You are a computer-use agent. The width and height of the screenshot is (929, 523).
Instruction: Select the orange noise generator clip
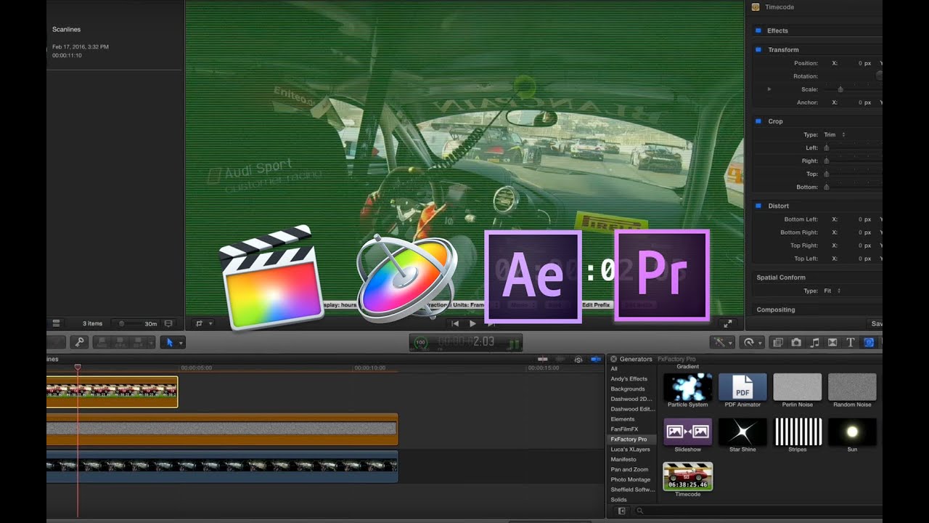click(x=222, y=429)
